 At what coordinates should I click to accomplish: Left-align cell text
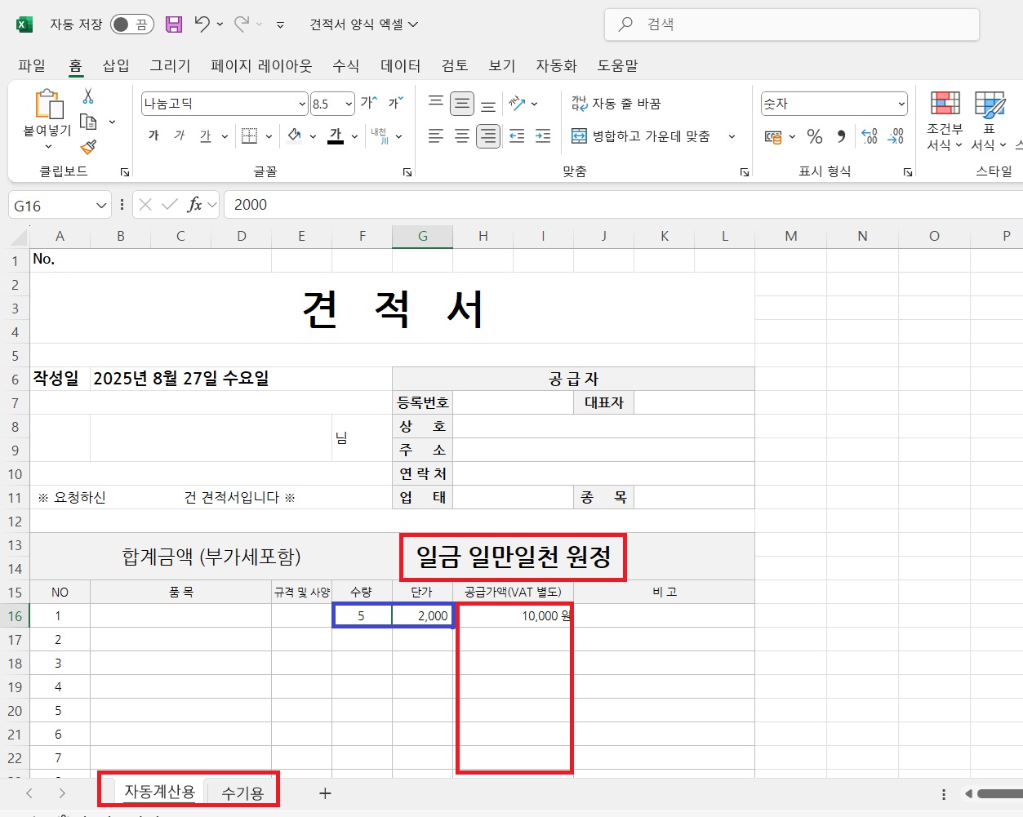pyautogui.click(x=436, y=136)
